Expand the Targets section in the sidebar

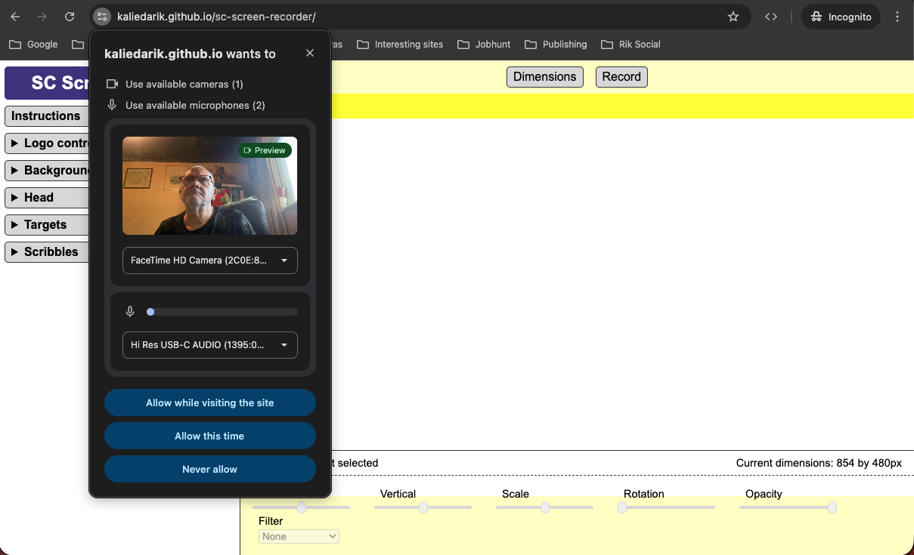pyautogui.click(x=45, y=224)
